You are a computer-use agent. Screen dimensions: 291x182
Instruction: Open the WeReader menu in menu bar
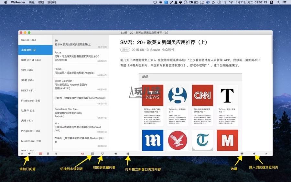click(18, 2)
